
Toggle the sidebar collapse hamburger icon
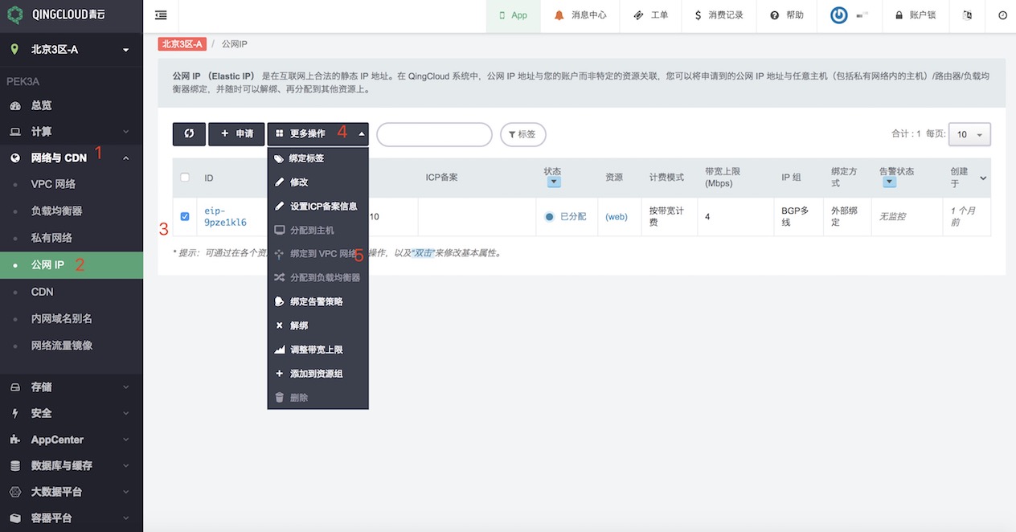coord(161,15)
